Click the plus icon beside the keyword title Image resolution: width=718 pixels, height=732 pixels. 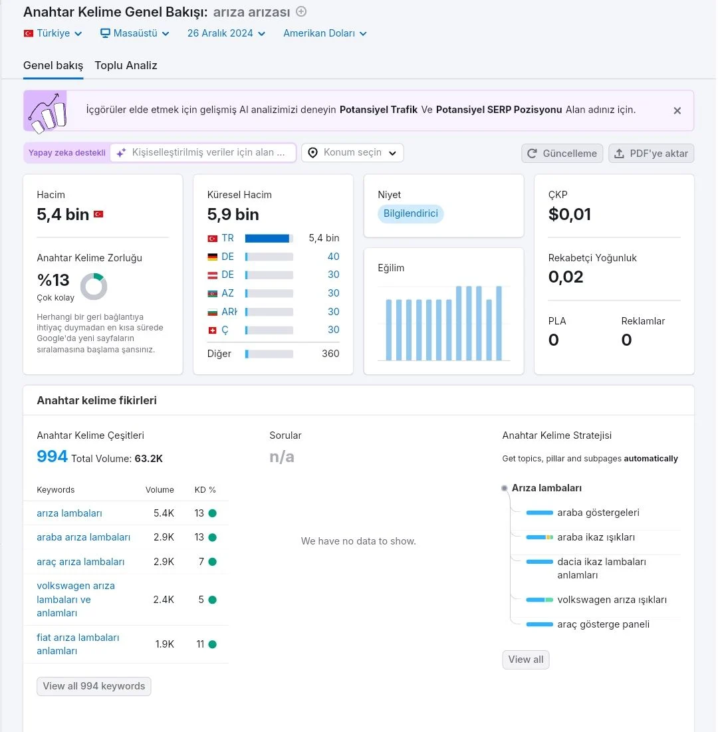[x=302, y=11]
